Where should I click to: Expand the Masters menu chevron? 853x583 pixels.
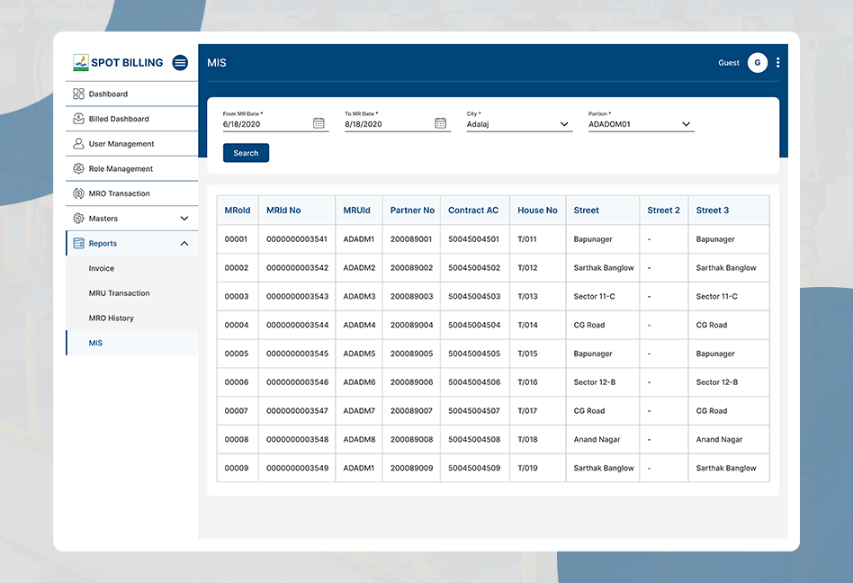(x=184, y=218)
